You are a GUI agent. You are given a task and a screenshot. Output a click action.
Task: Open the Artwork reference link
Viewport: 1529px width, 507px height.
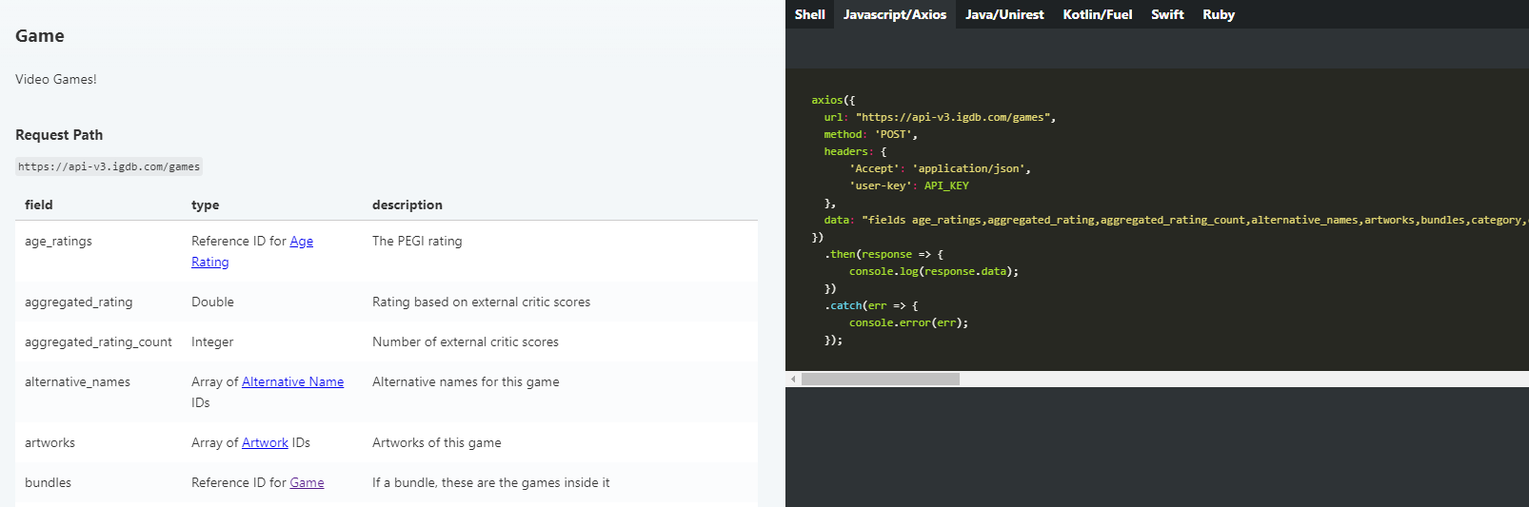point(265,442)
